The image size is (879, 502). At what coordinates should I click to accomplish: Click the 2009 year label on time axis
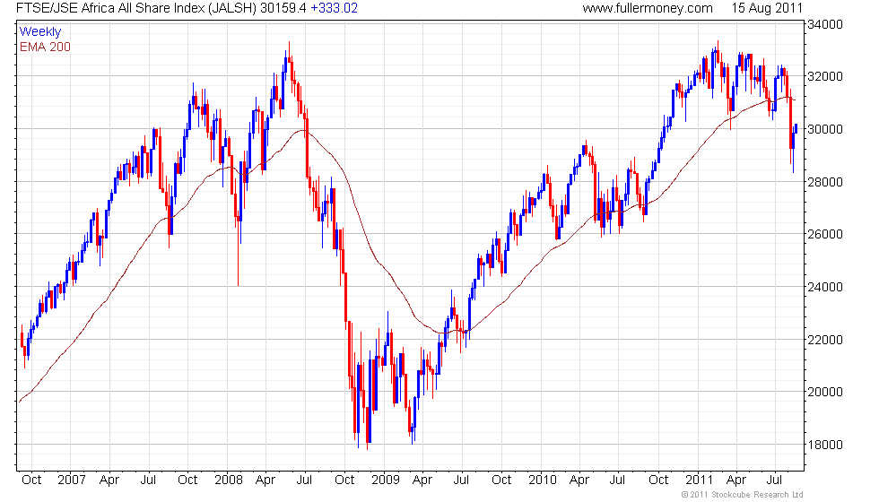385,480
